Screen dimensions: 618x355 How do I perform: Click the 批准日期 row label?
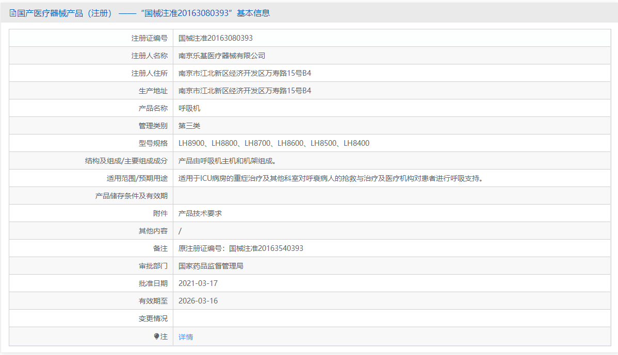click(x=153, y=283)
